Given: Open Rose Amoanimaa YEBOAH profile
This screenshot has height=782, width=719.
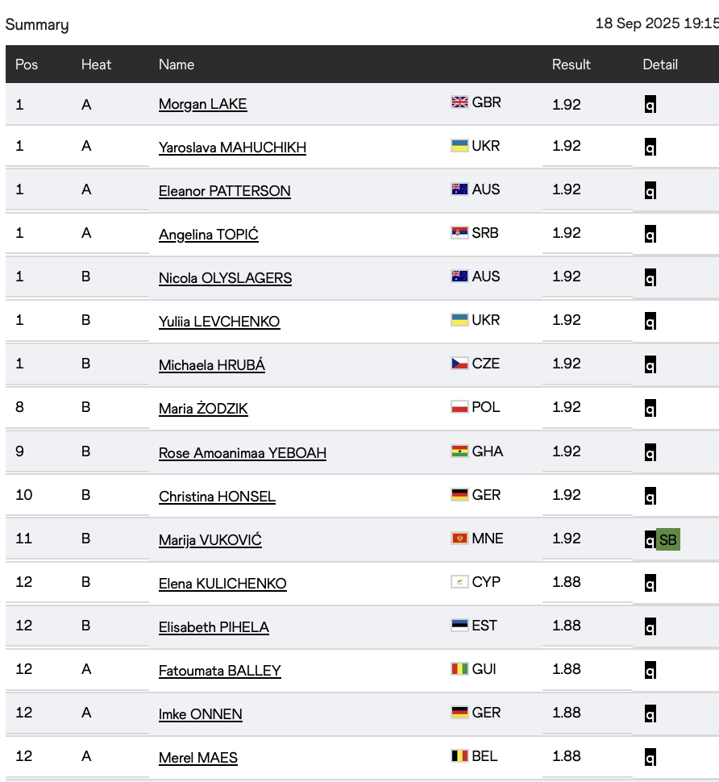Looking at the screenshot, I should point(242,453).
